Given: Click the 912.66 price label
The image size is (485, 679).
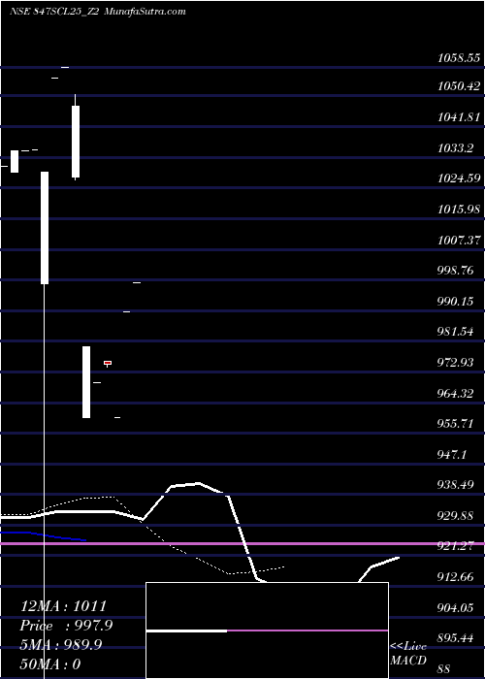Looking at the screenshot, I should [455, 577].
